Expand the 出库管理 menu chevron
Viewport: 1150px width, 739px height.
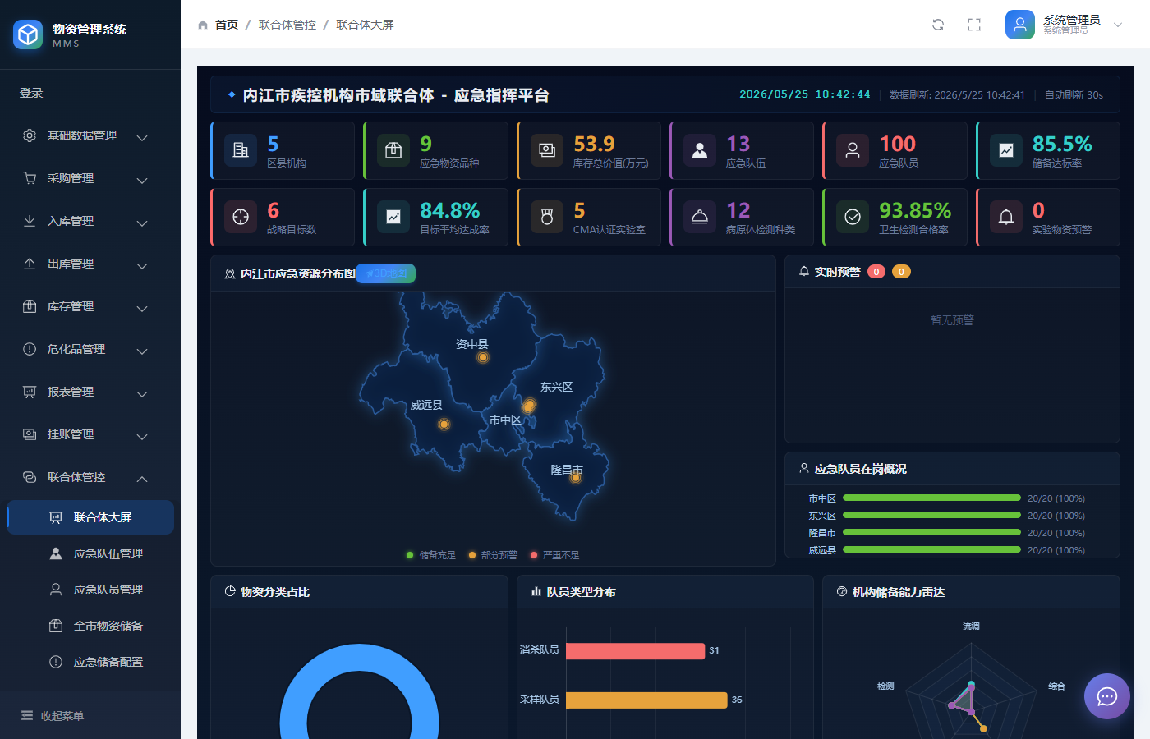click(142, 265)
